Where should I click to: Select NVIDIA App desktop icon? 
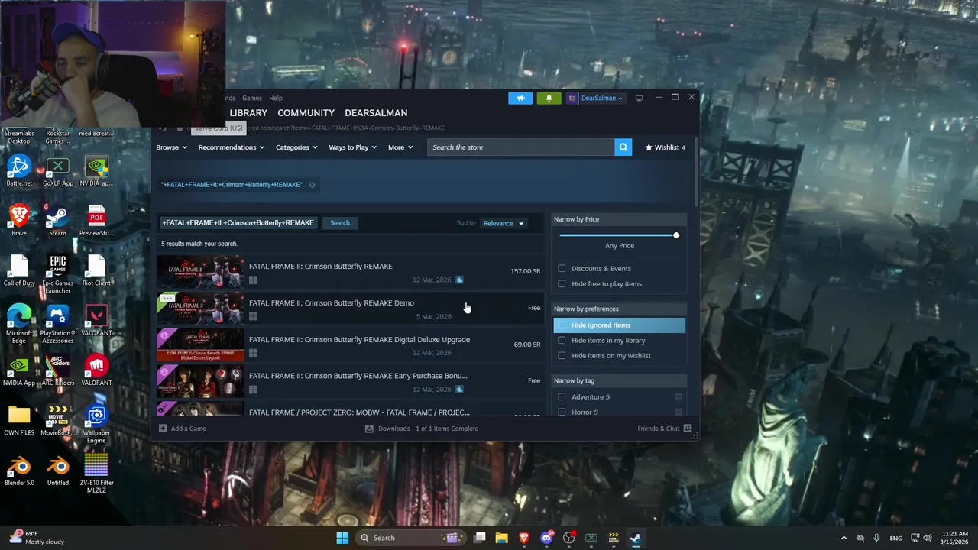click(19, 370)
